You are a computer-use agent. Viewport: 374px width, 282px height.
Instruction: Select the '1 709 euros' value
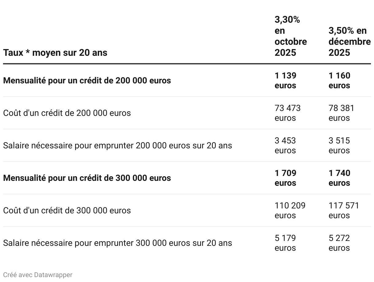[x=286, y=178]
